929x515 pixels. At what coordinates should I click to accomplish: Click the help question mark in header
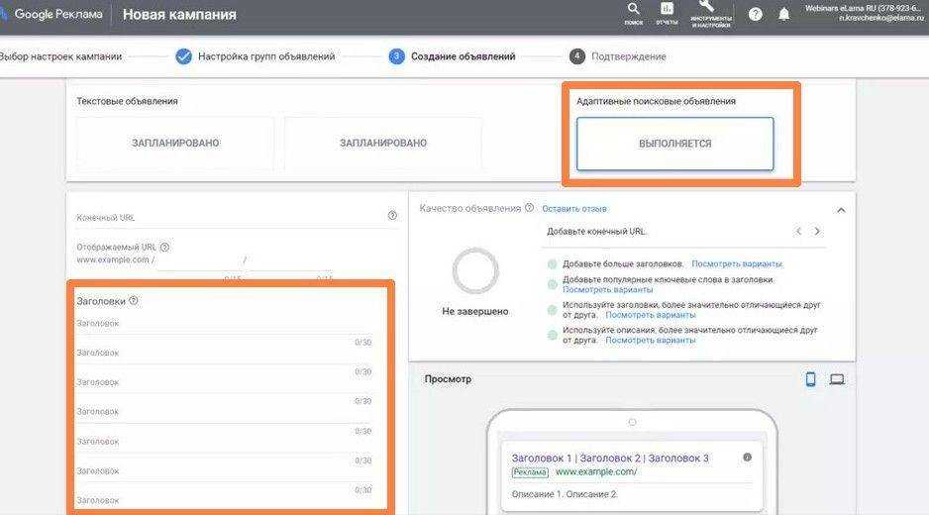pos(756,14)
